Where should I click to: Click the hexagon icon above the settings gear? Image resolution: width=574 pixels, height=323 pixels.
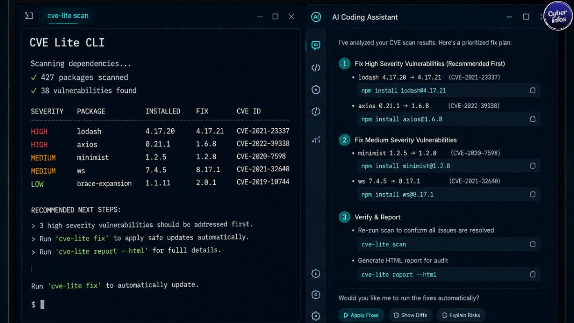pyautogui.click(x=316, y=295)
